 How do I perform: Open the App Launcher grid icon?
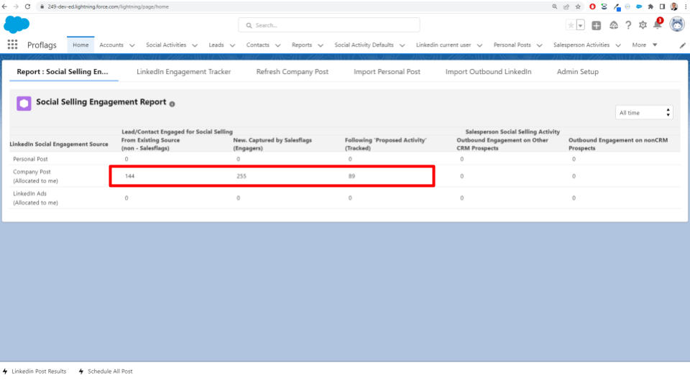[12, 45]
